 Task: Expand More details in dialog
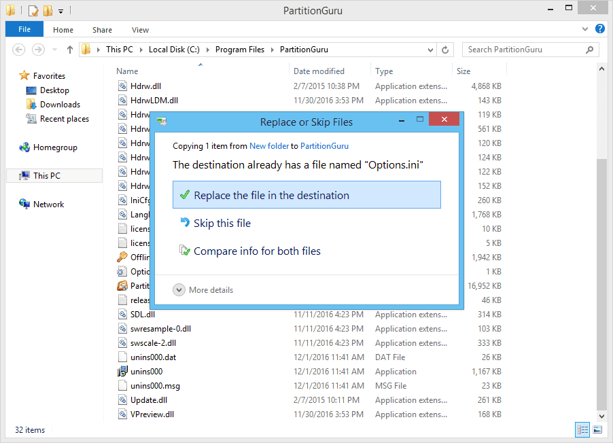pos(203,290)
